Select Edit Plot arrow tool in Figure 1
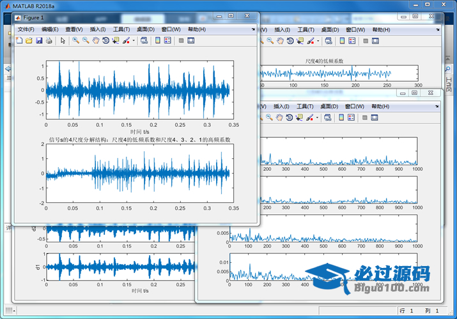The height and width of the screenshot is (319, 457). (63, 41)
